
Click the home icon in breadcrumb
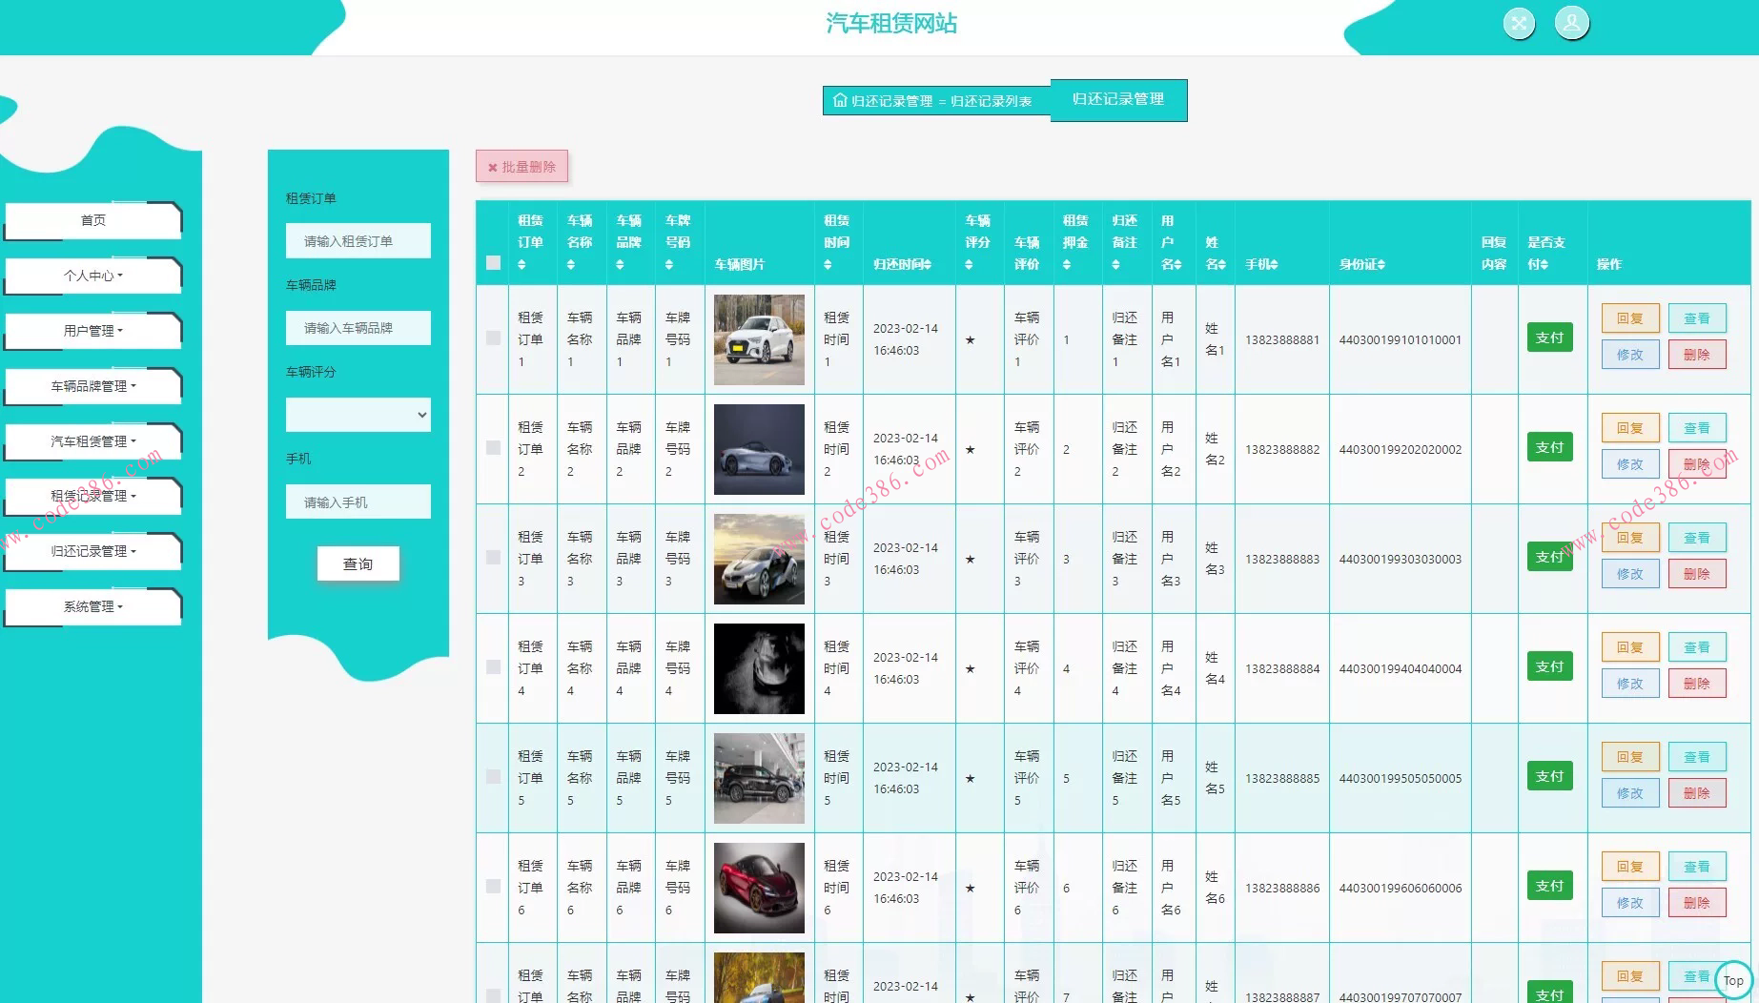pos(839,100)
